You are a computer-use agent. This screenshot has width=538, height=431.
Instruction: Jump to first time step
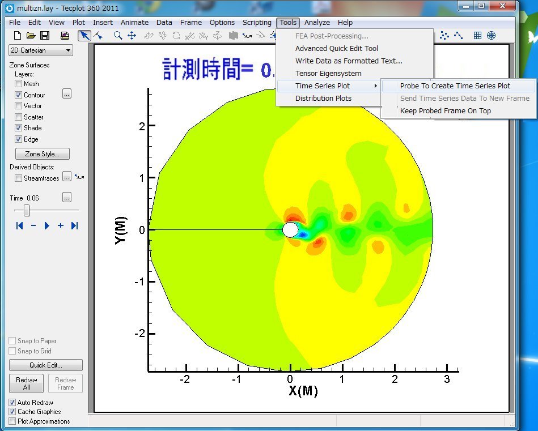(x=19, y=225)
